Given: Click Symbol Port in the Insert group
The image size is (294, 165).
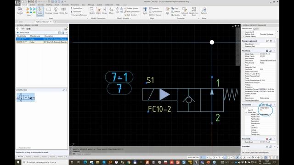Looking at the screenshot, I should pyautogui.click(x=77, y=8).
